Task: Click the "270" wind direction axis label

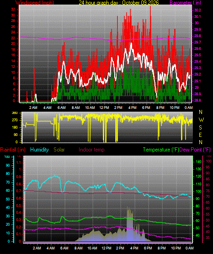Action: click(x=15, y=120)
